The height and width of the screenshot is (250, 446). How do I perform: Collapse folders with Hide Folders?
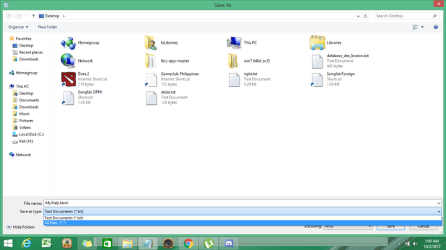click(20, 227)
